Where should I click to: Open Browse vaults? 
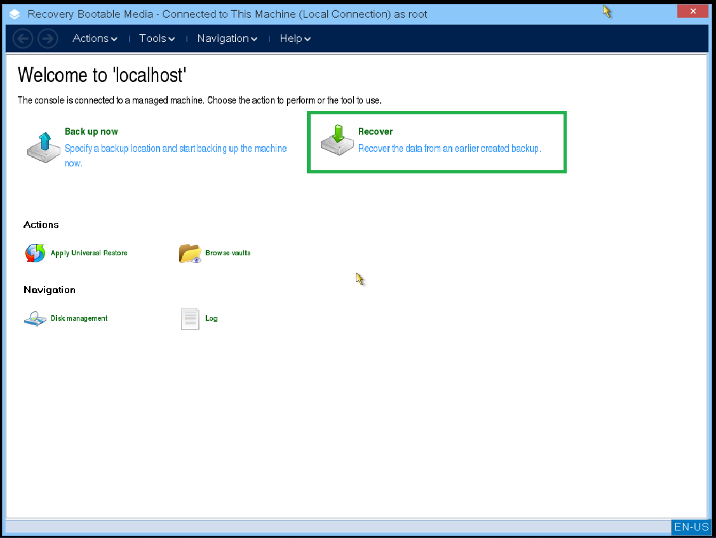click(x=227, y=253)
